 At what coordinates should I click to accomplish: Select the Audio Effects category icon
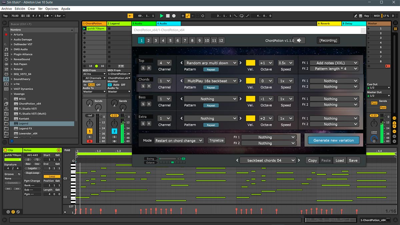pyautogui.click(x=6, y=64)
